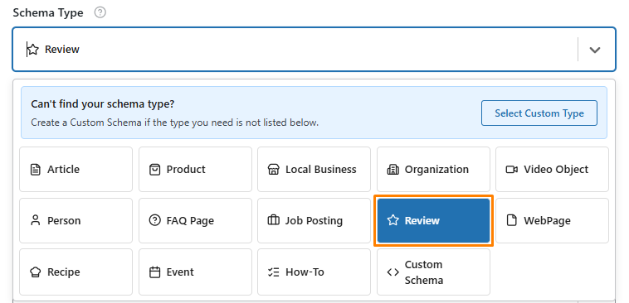This screenshot has height=303, width=629.
Task: Choose the Article schema type
Action: [76, 170]
